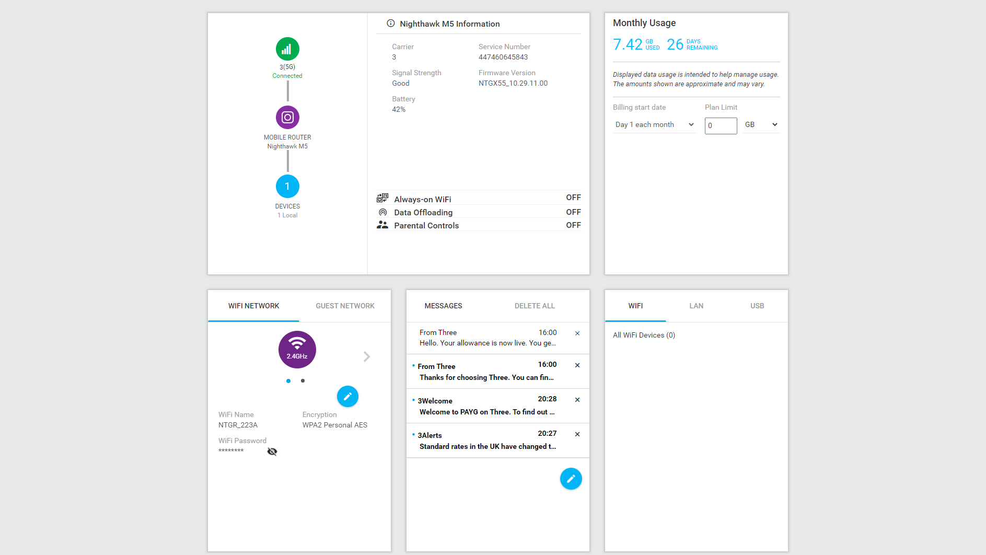Show next WiFi band with right chevron
The image size is (986, 555).
pos(367,356)
